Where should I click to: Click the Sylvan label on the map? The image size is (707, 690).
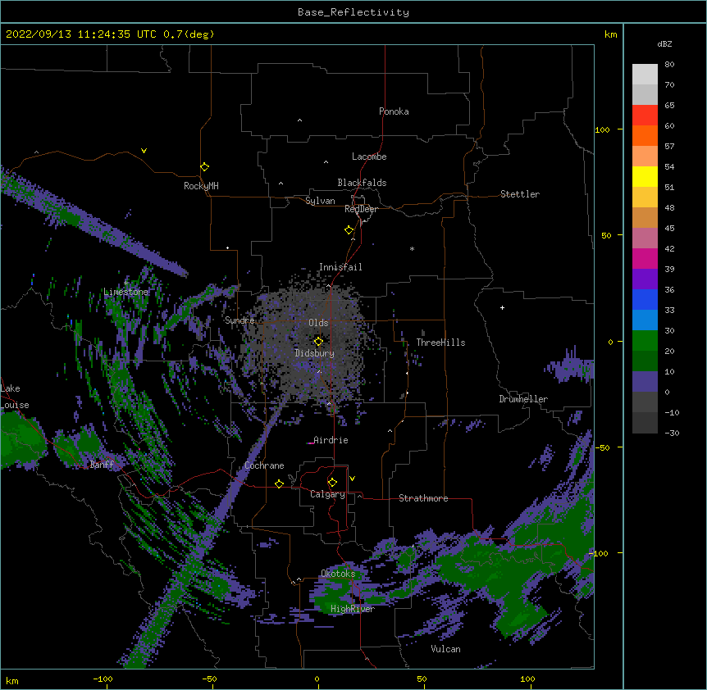coord(320,201)
